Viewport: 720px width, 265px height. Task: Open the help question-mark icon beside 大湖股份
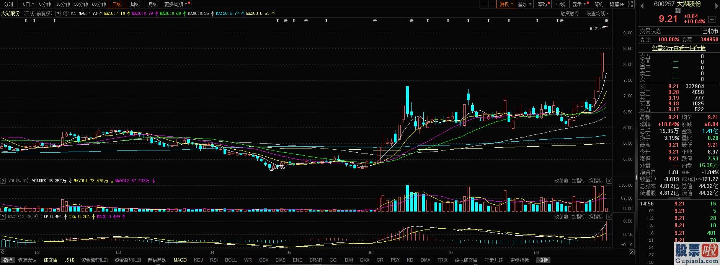[x=58, y=13]
